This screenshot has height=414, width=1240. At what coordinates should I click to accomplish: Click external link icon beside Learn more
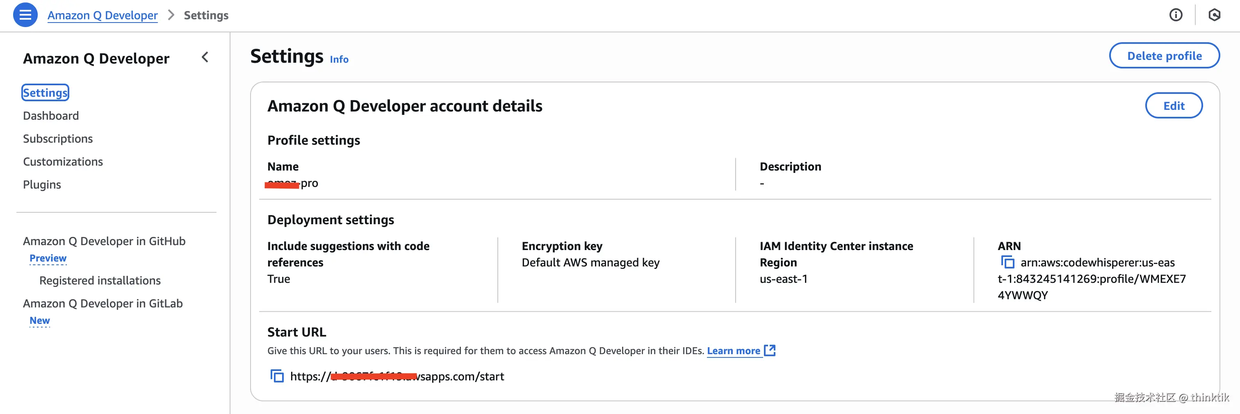770,350
